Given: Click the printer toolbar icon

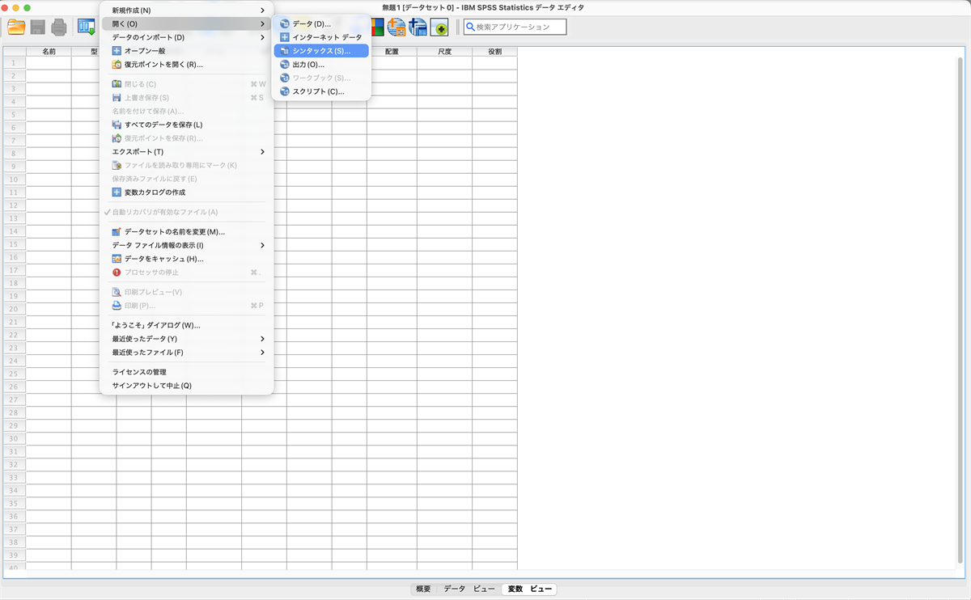Looking at the screenshot, I should click(59, 27).
